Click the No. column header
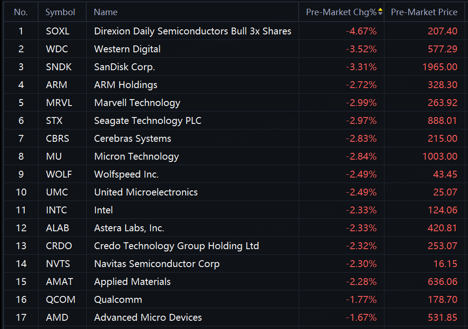The width and height of the screenshot is (468, 329). click(21, 12)
